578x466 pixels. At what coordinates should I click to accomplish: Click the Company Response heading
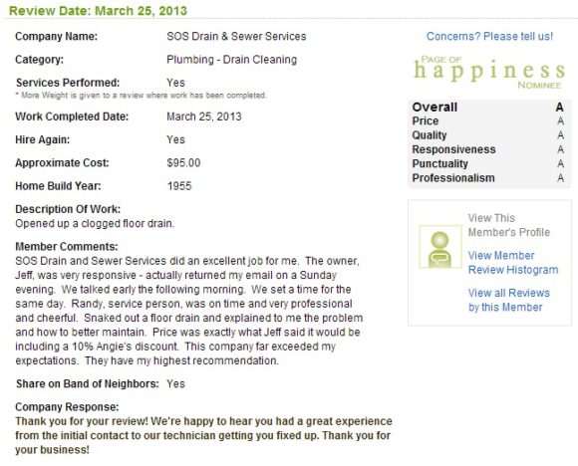(67, 406)
